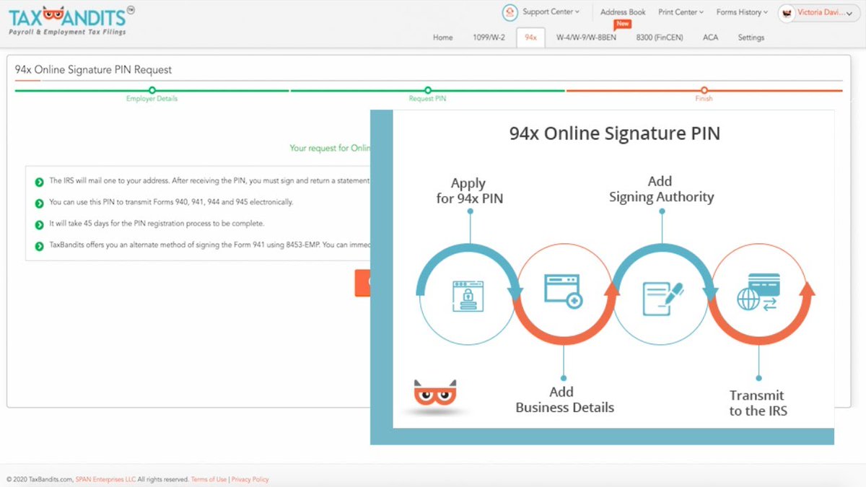Viewport: 866px width, 487px height.
Task: Open SPAN Enterprises LLC link in footer
Action: 105,479
